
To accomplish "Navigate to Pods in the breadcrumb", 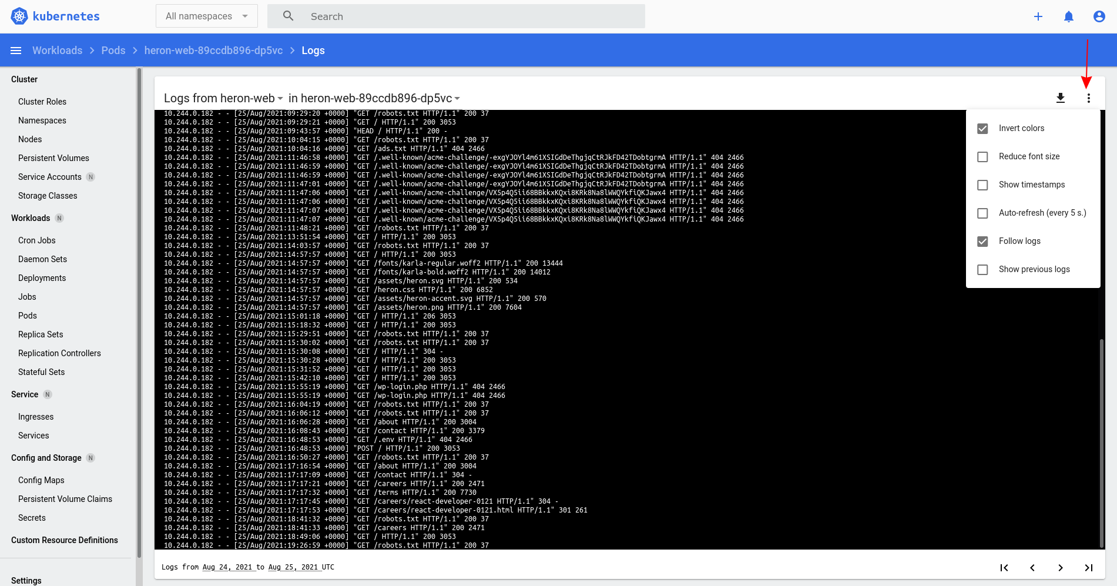I will coord(113,50).
